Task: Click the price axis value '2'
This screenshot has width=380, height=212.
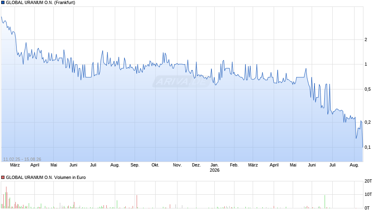Action: click(366, 39)
